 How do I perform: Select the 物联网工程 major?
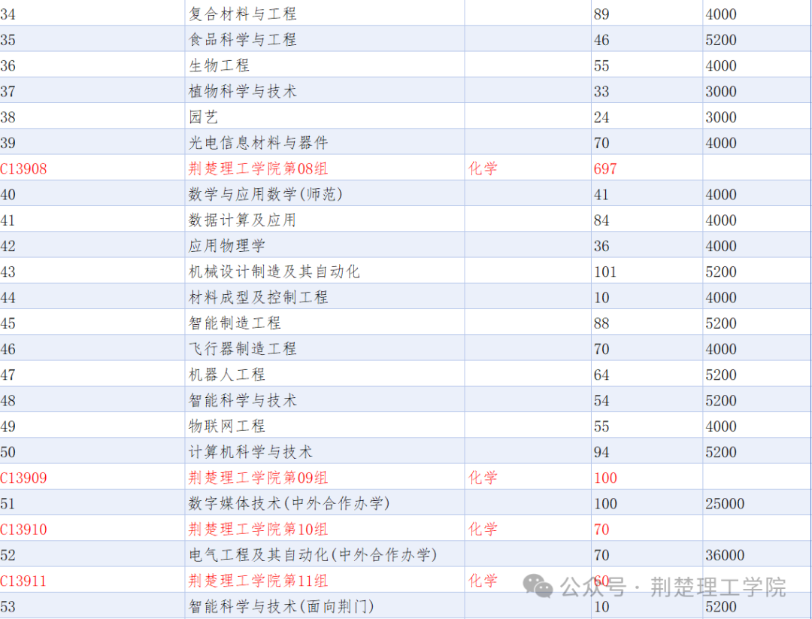click(x=227, y=426)
